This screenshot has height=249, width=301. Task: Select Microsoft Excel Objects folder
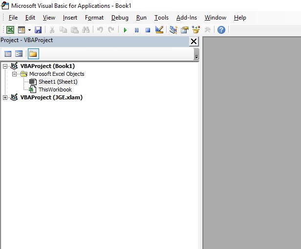57,74
